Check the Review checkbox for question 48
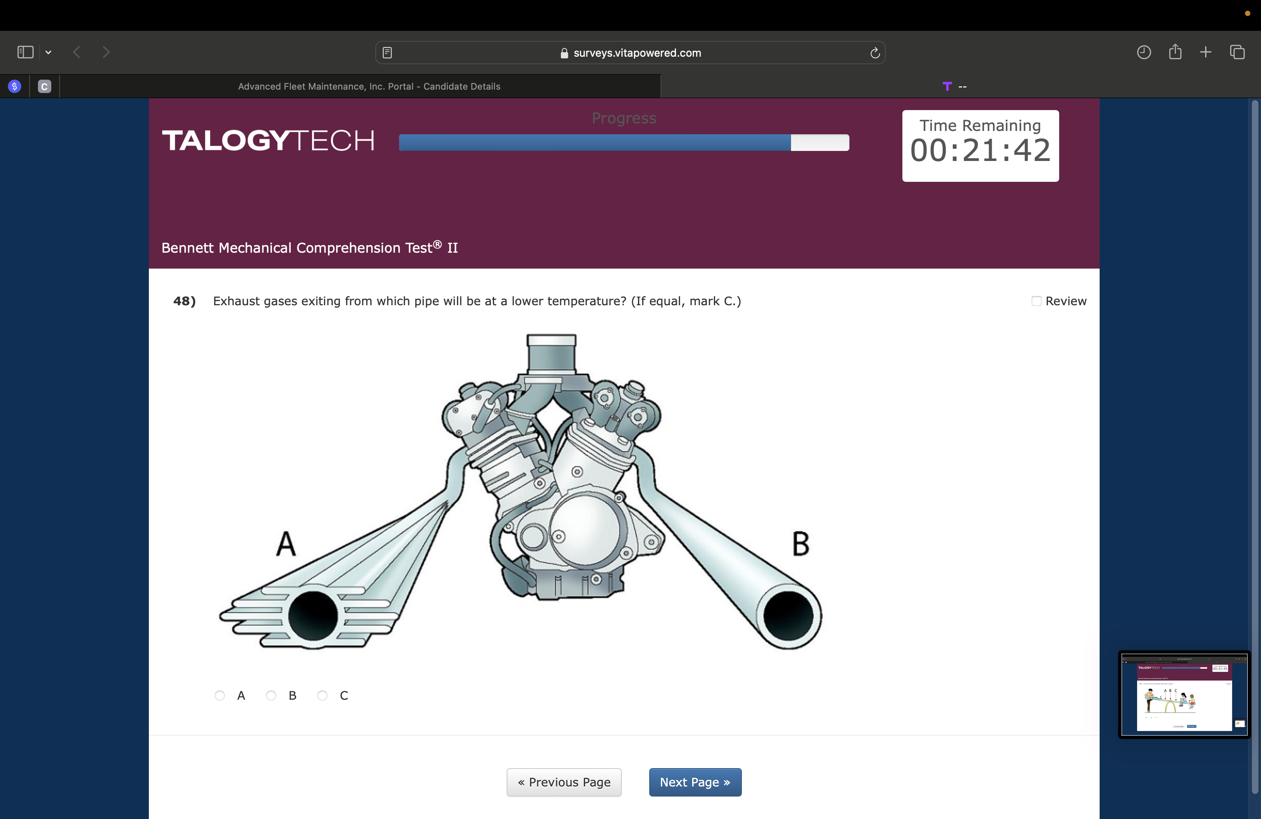Image resolution: width=1261 pixels, height=819 pixels. coord(1036,301)
